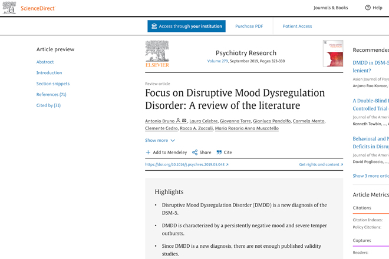The image size is (389, 259).
Task: Click the institution building icon
Action: [154, 26]
